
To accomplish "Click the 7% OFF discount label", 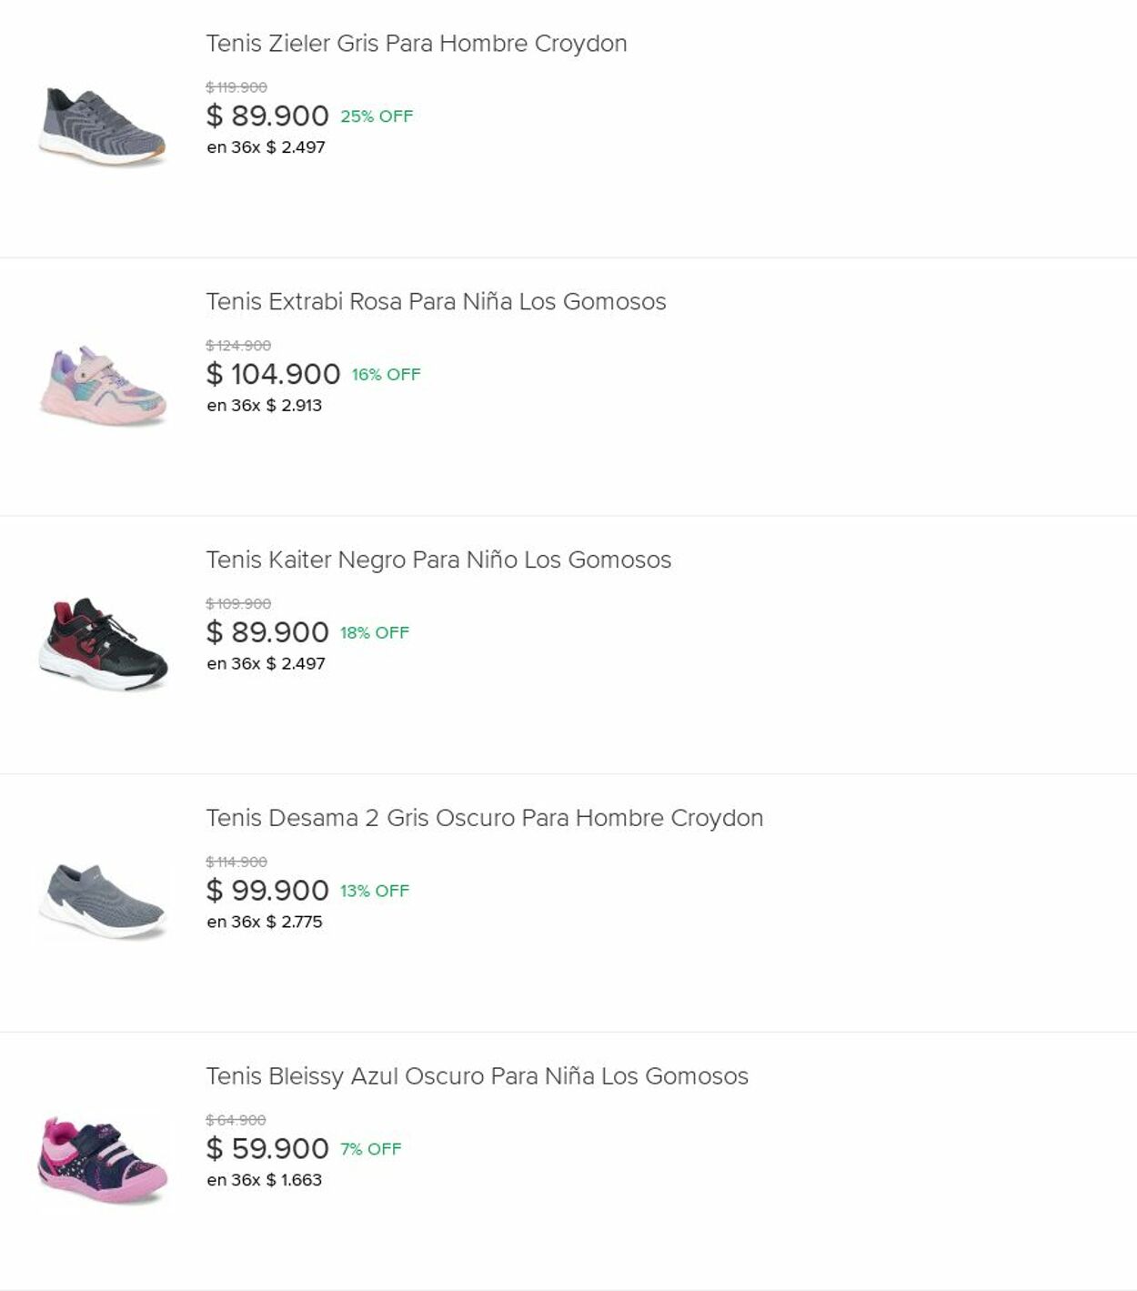I will click(370, 1149).
